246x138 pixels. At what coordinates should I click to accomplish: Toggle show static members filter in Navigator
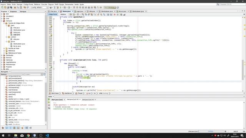[10, 128]
